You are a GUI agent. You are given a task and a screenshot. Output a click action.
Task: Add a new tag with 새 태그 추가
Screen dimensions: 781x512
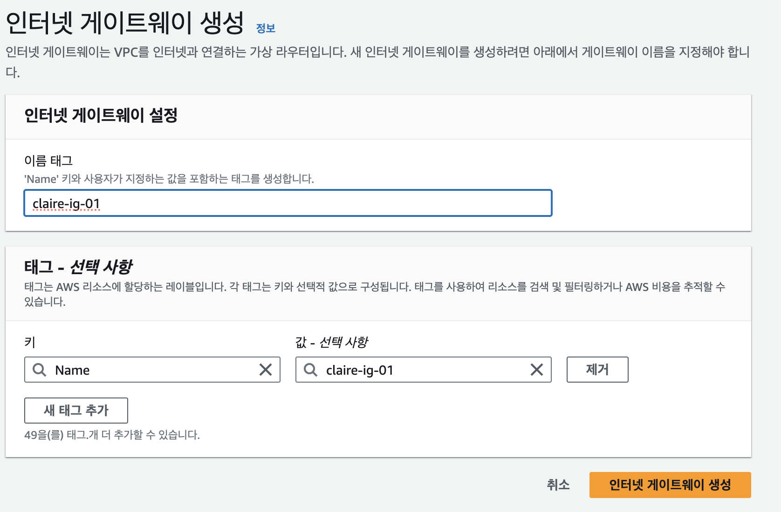pos(76,410)
